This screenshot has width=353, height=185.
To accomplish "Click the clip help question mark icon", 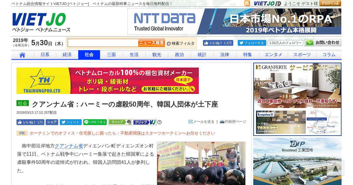I will [159, 122].
